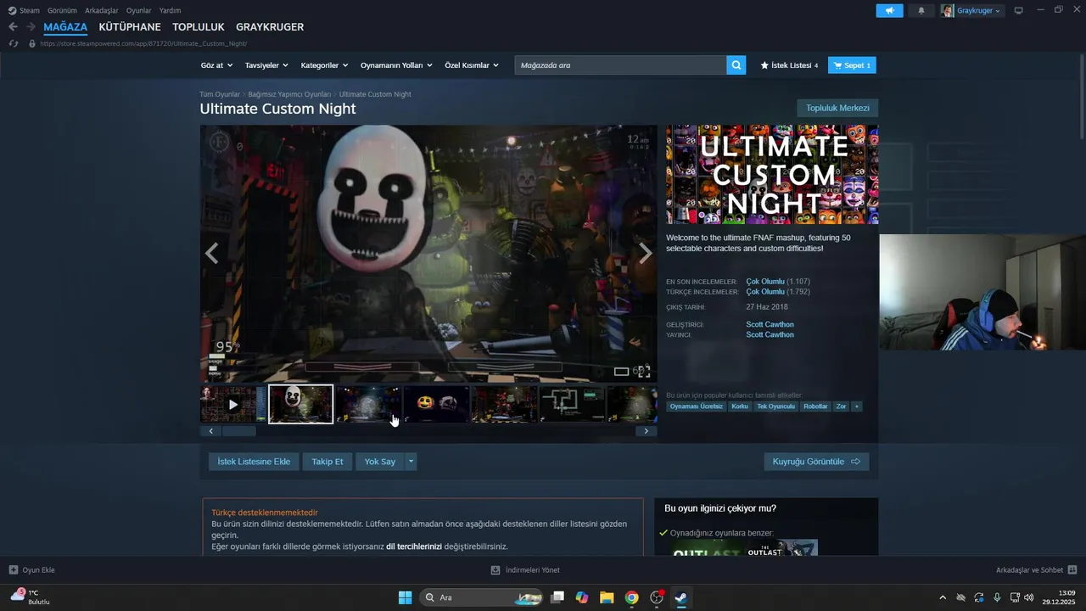Click the store search magnifier button

point(736,64)
